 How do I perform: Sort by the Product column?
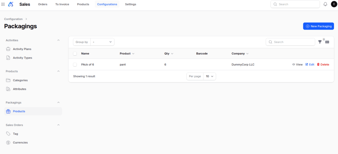127,54
